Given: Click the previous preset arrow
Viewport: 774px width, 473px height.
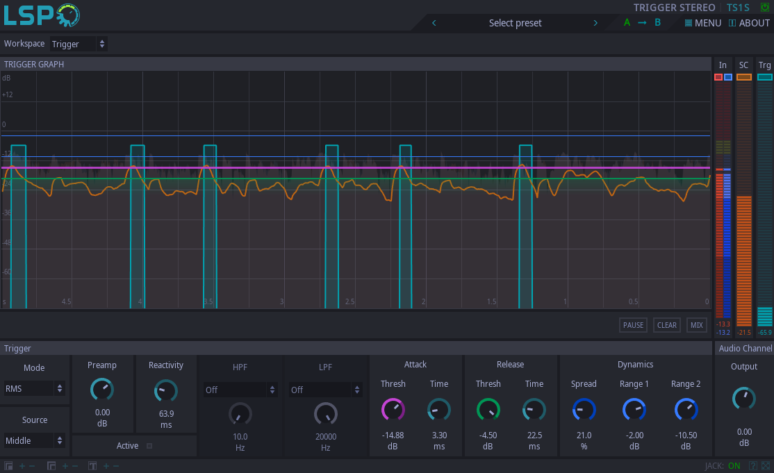Looking at the screenshot, I should click(434, 23).
